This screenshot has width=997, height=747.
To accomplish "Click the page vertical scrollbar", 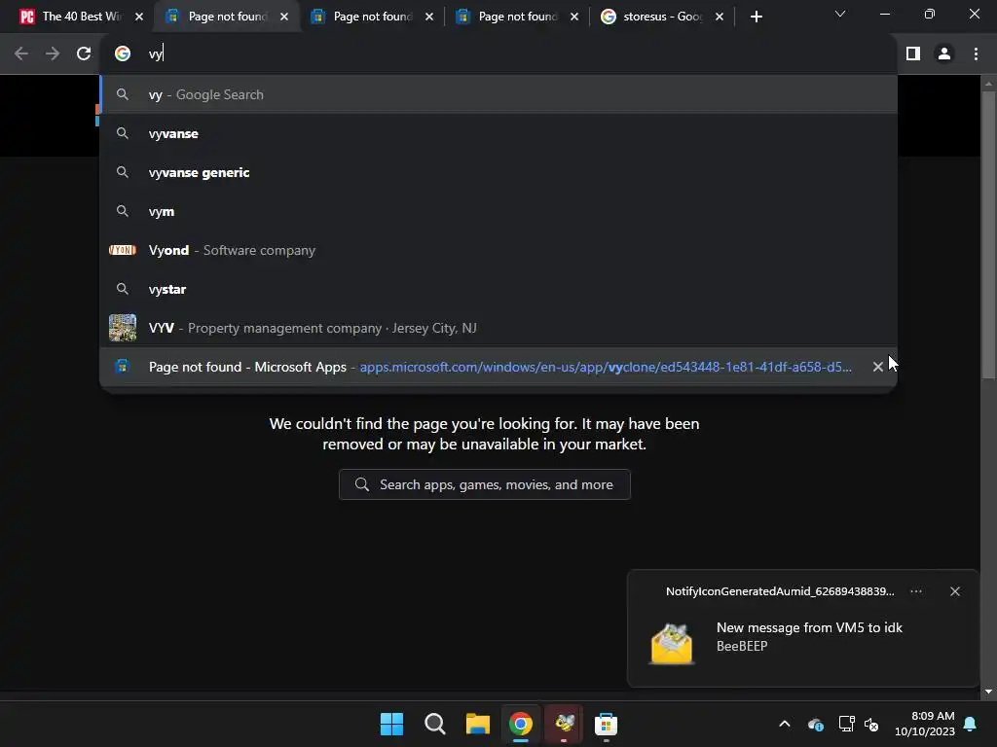I will click(x=988, y=235).
